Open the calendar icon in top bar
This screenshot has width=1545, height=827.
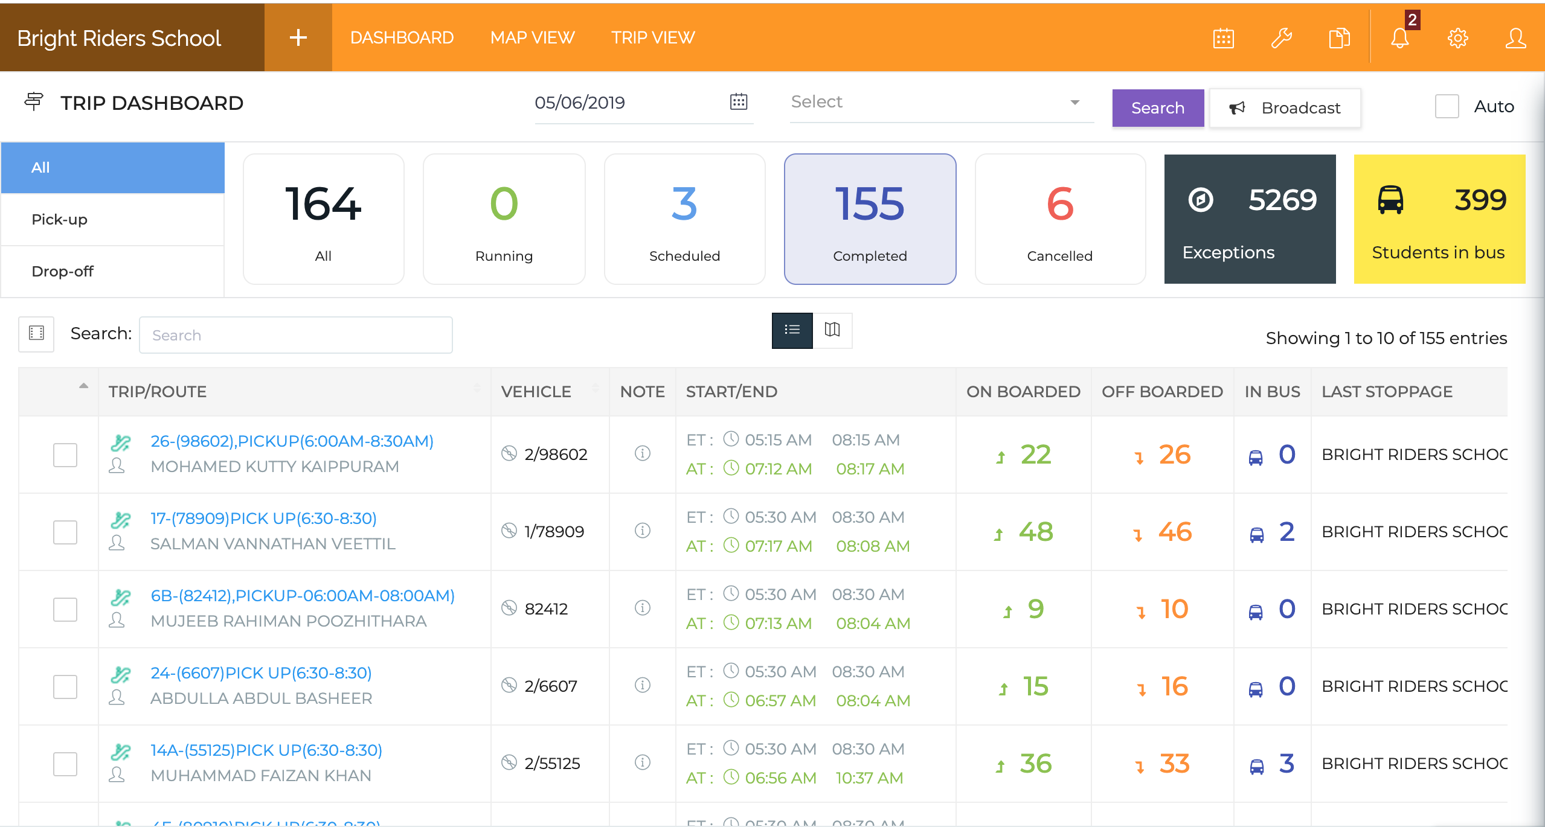[x=1224, y=38]
